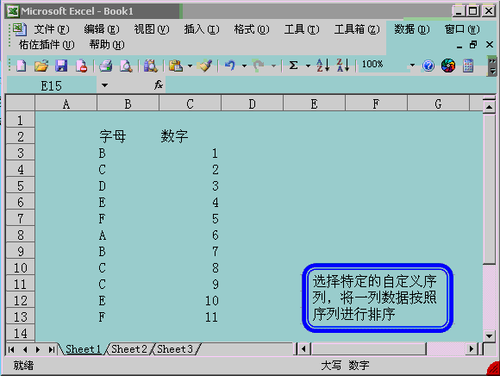Image resolution: width=500 pixels, height=376 pixels.
Task: Switch to the Sheet2 tab
Action: pyautogui.click(x=128, y=349)
